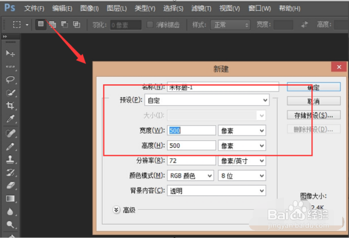Image resolution: width=349 pixels, height=238 pixels.
Task: Choose Add to Selection mode icon
Action: [x=53, y=24]
